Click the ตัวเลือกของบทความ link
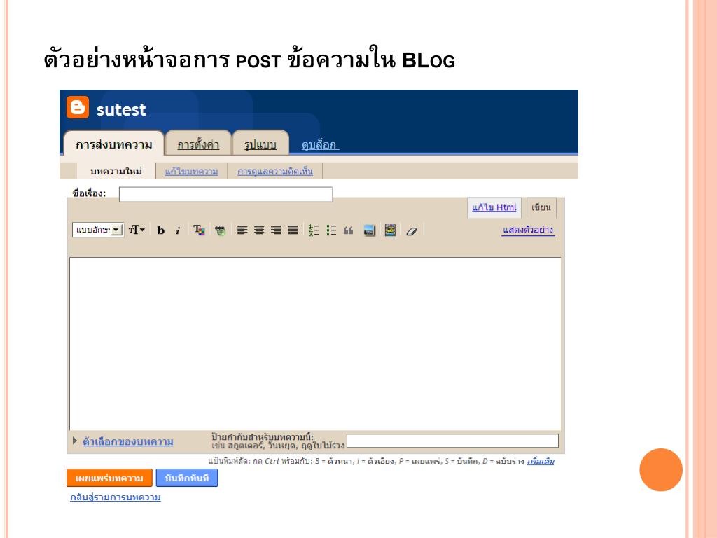 coord(128,441)
